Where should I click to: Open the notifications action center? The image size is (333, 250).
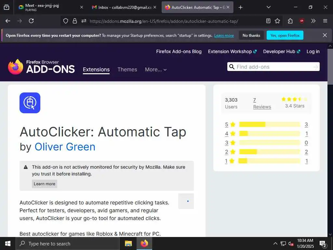[323, 244]
